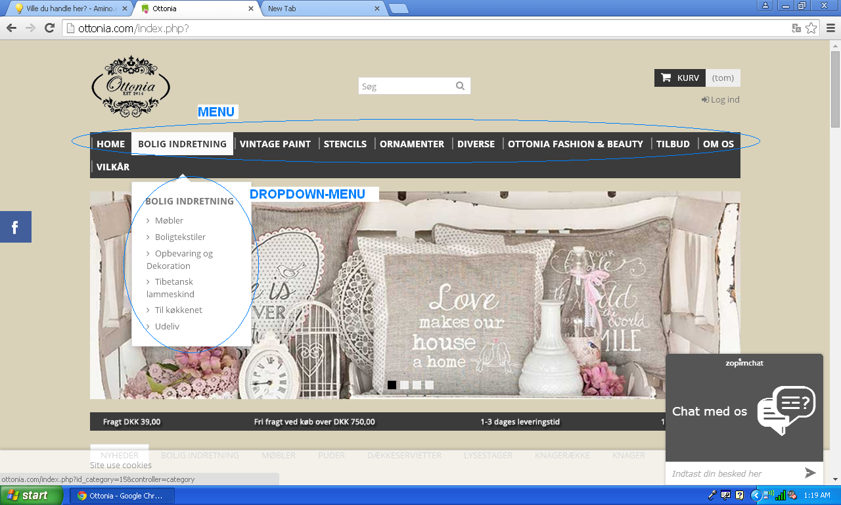Select Til køkkenet dropdown entry
This screenshot has width=841, height=505.
coord(178,310)
